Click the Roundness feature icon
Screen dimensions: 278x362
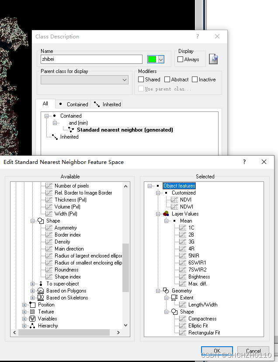49,270
